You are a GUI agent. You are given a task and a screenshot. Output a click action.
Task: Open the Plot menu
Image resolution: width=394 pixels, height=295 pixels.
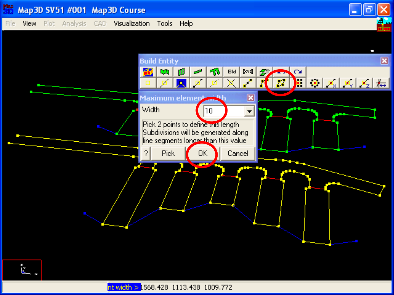[x=49, y=23]
